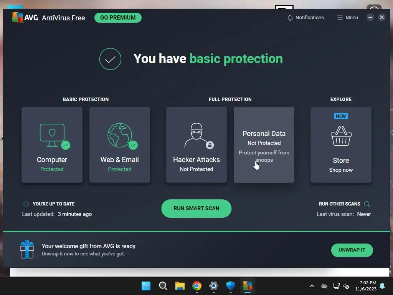This screenshot has height=295, width=393.
Task: Open Google Chrome from taskbar
Action: [197, 286]
